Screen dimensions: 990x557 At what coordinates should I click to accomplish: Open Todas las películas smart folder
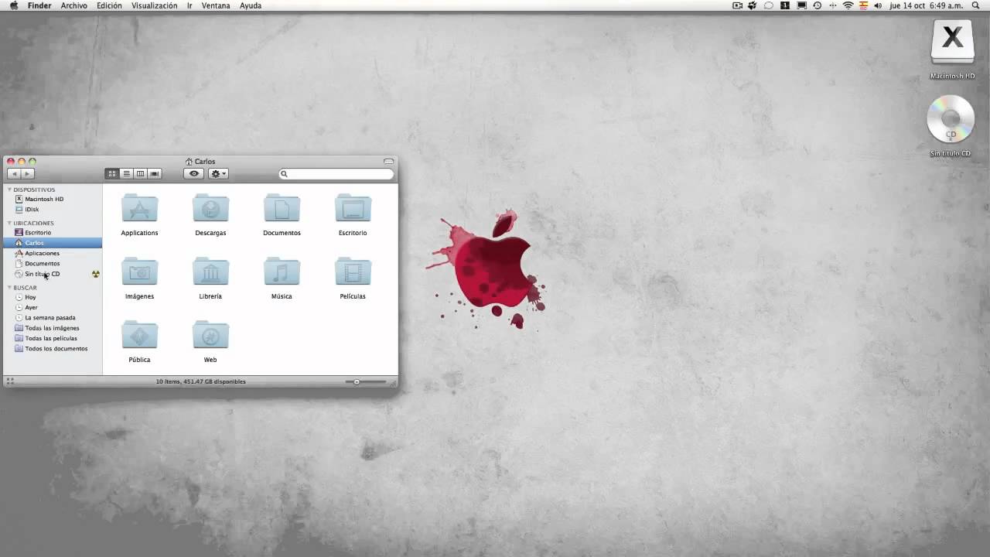coord(53,338)
